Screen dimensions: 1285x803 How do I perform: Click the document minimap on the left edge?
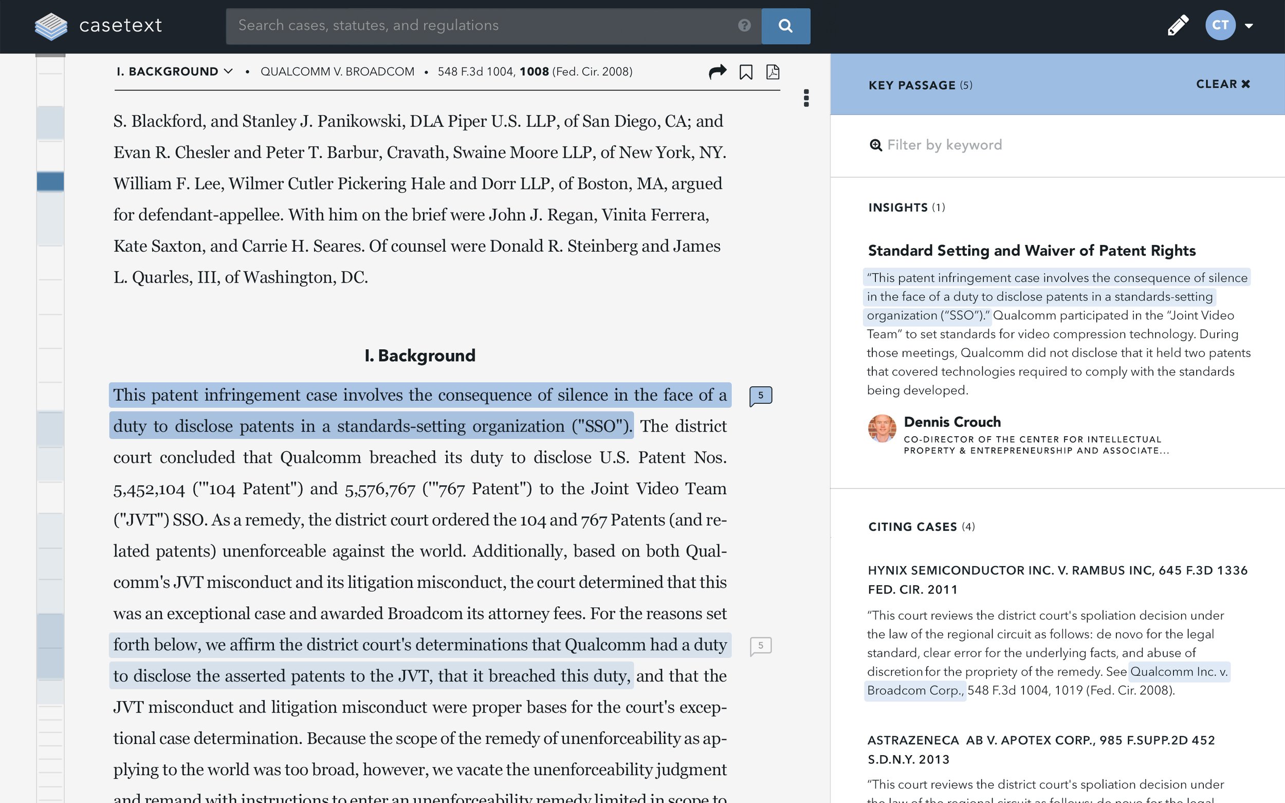[49, 180]
